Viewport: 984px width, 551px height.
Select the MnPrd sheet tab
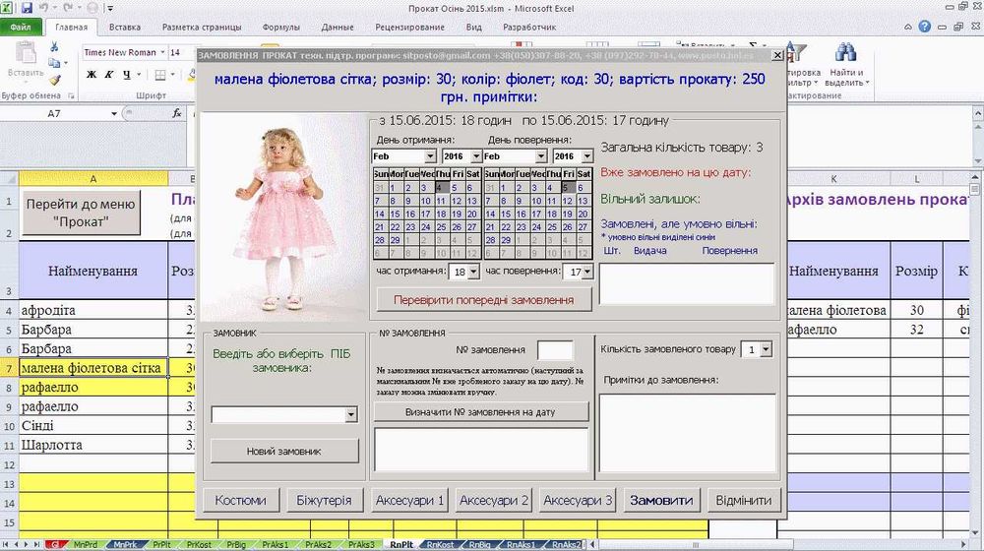point(85,545)
